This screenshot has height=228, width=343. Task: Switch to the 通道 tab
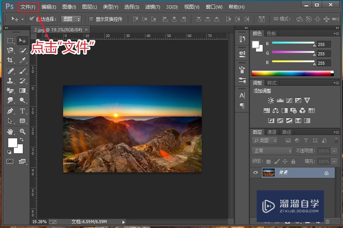tap(272, 132)
